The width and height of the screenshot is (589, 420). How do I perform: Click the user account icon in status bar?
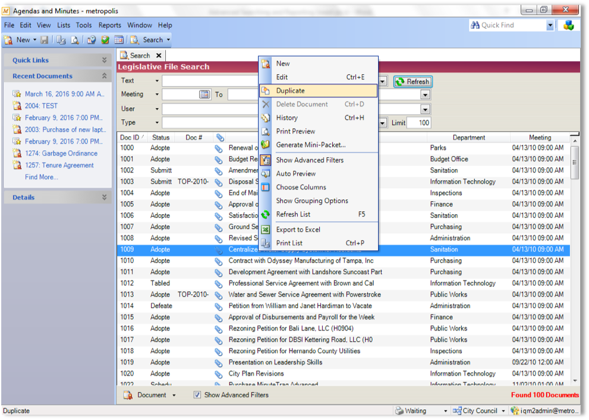515,411
